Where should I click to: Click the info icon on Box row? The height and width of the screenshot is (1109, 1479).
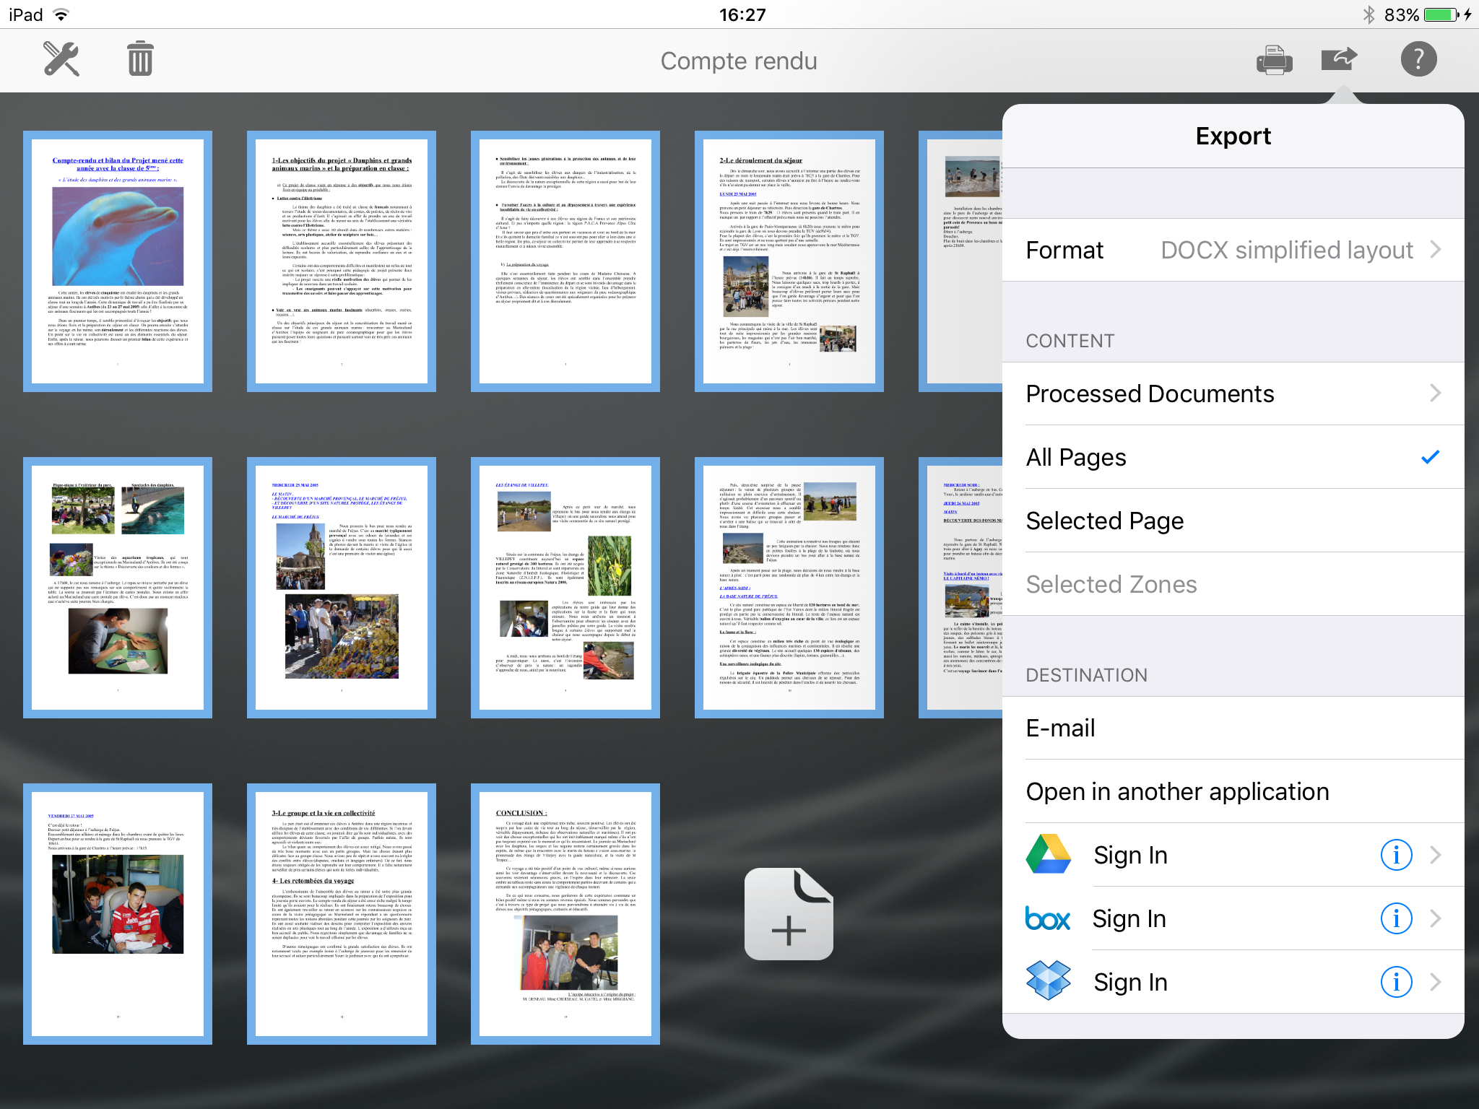point(1396,918)
